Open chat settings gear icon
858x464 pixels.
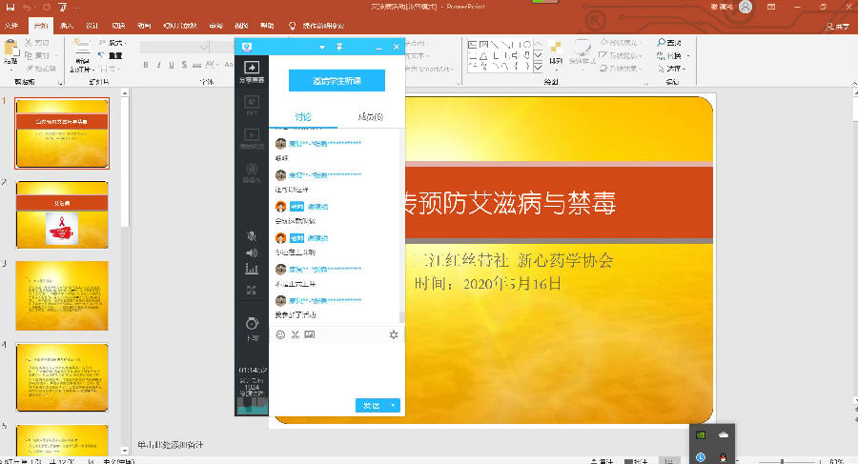pos(394,334)
